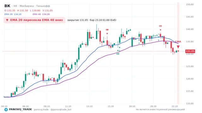Click the 'EMA 20 пересекла EMA 40 вниз' alert badge
Image resolution: width=202 pixels, height=113 pixels.
click(x=34, y=20)
